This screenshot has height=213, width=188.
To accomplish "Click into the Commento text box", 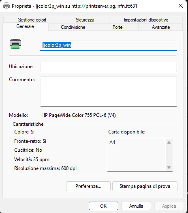I will [x=109, y=91].
